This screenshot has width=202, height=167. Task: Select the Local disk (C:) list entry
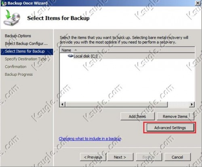click(85, 56)
